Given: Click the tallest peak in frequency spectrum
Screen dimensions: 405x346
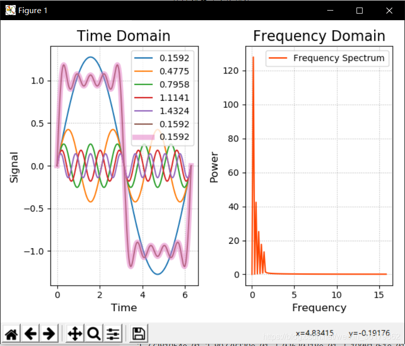Looking at the screenshot, I should pyautogui.click(x=254, y=57).
